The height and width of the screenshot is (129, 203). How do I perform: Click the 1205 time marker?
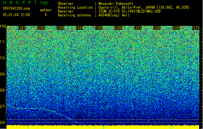[99, 28]
